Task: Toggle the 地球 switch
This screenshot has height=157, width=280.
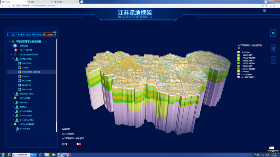Action: pyautogui.click(x=79, y=144)
